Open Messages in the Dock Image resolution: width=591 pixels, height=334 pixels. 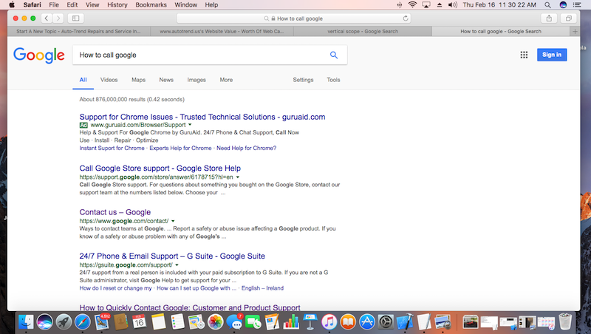coord(234,322)
